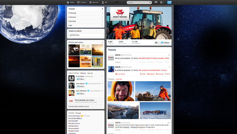The width and height of the screenshot is (237, 134).
Task: Open More options on second tweet
Action: coord(167,74)
